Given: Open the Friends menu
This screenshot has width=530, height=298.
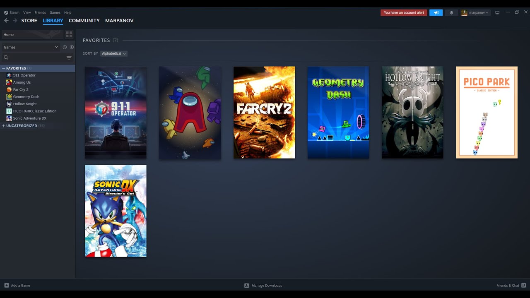Looking at the screenshot, I should coord(40,12).
